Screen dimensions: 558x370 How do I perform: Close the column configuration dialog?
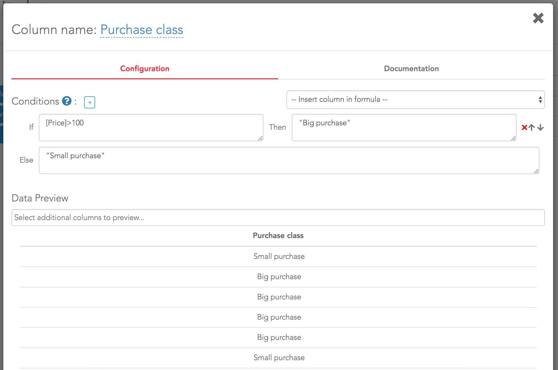(538, 18)
